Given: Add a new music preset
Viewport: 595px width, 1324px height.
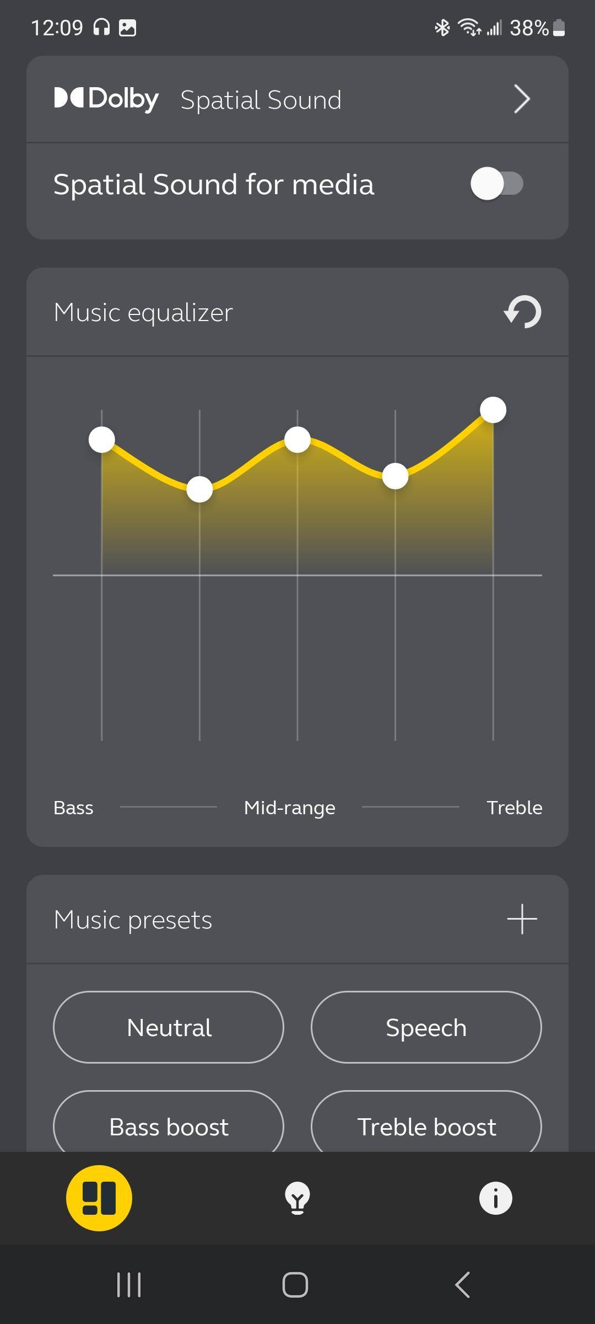Looking at the screenshot, I should pos(522,919).
